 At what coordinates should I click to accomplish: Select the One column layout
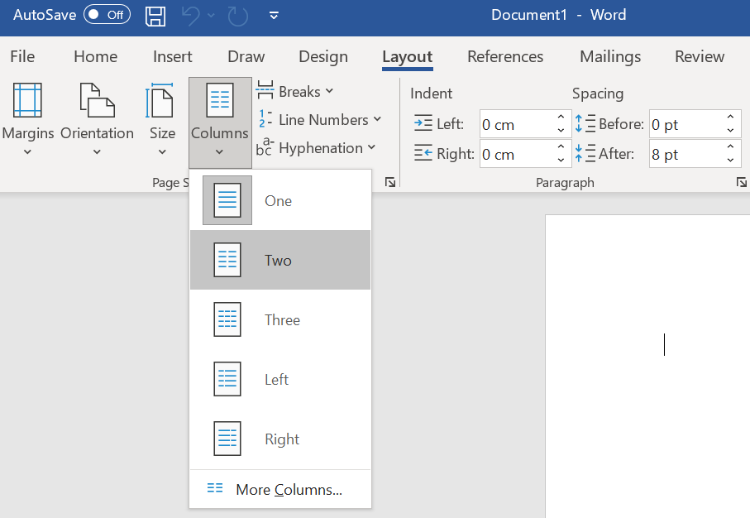(278, 200)
